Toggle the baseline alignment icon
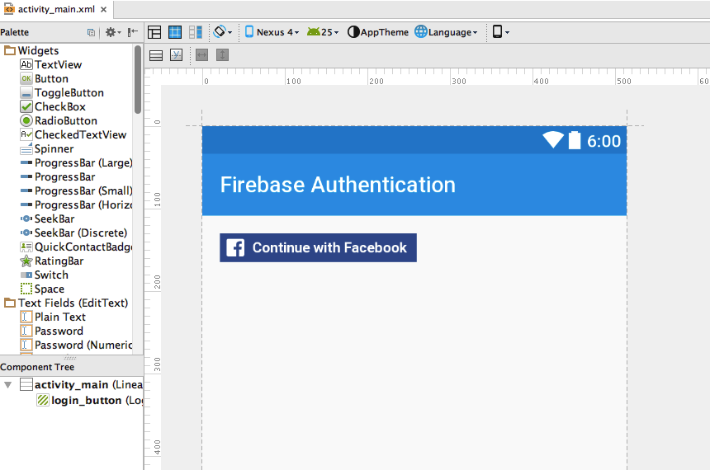This screenshot has width=710, height=470. coord(176,55)
